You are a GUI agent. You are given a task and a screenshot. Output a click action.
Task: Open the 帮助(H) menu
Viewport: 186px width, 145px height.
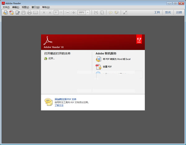46,7
